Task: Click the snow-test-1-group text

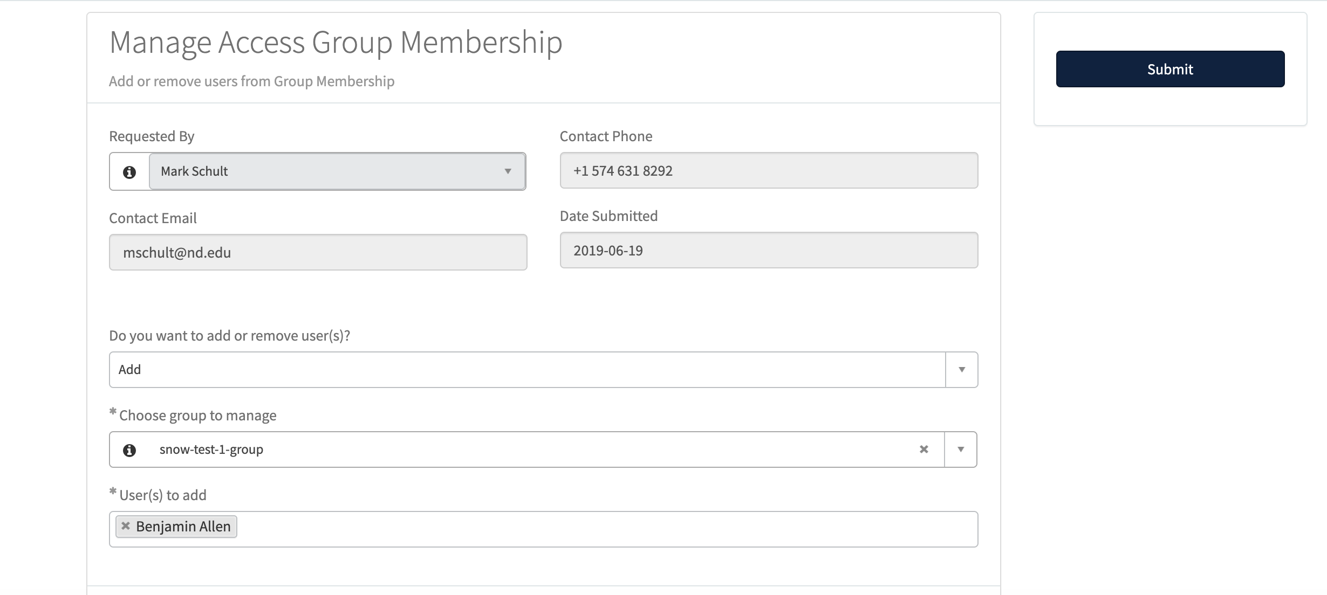Action: (x=211, y=449)
